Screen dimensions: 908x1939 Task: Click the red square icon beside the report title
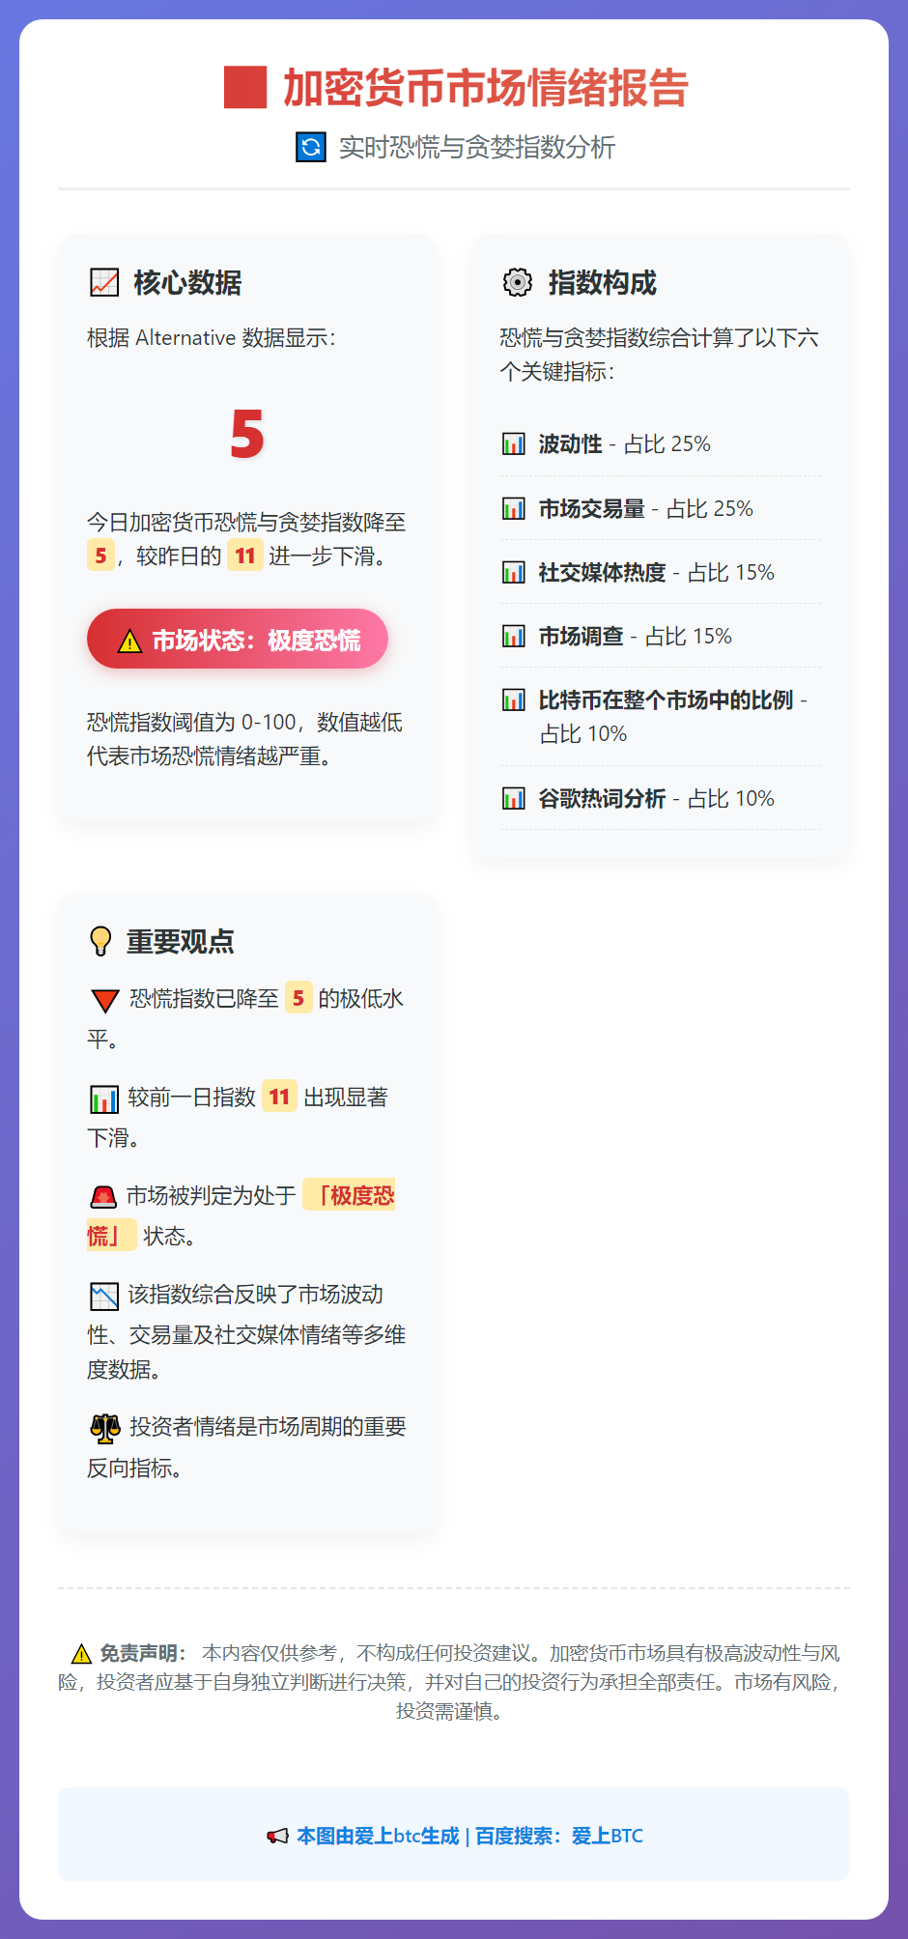pyautogui.click(x=245, y=87)
